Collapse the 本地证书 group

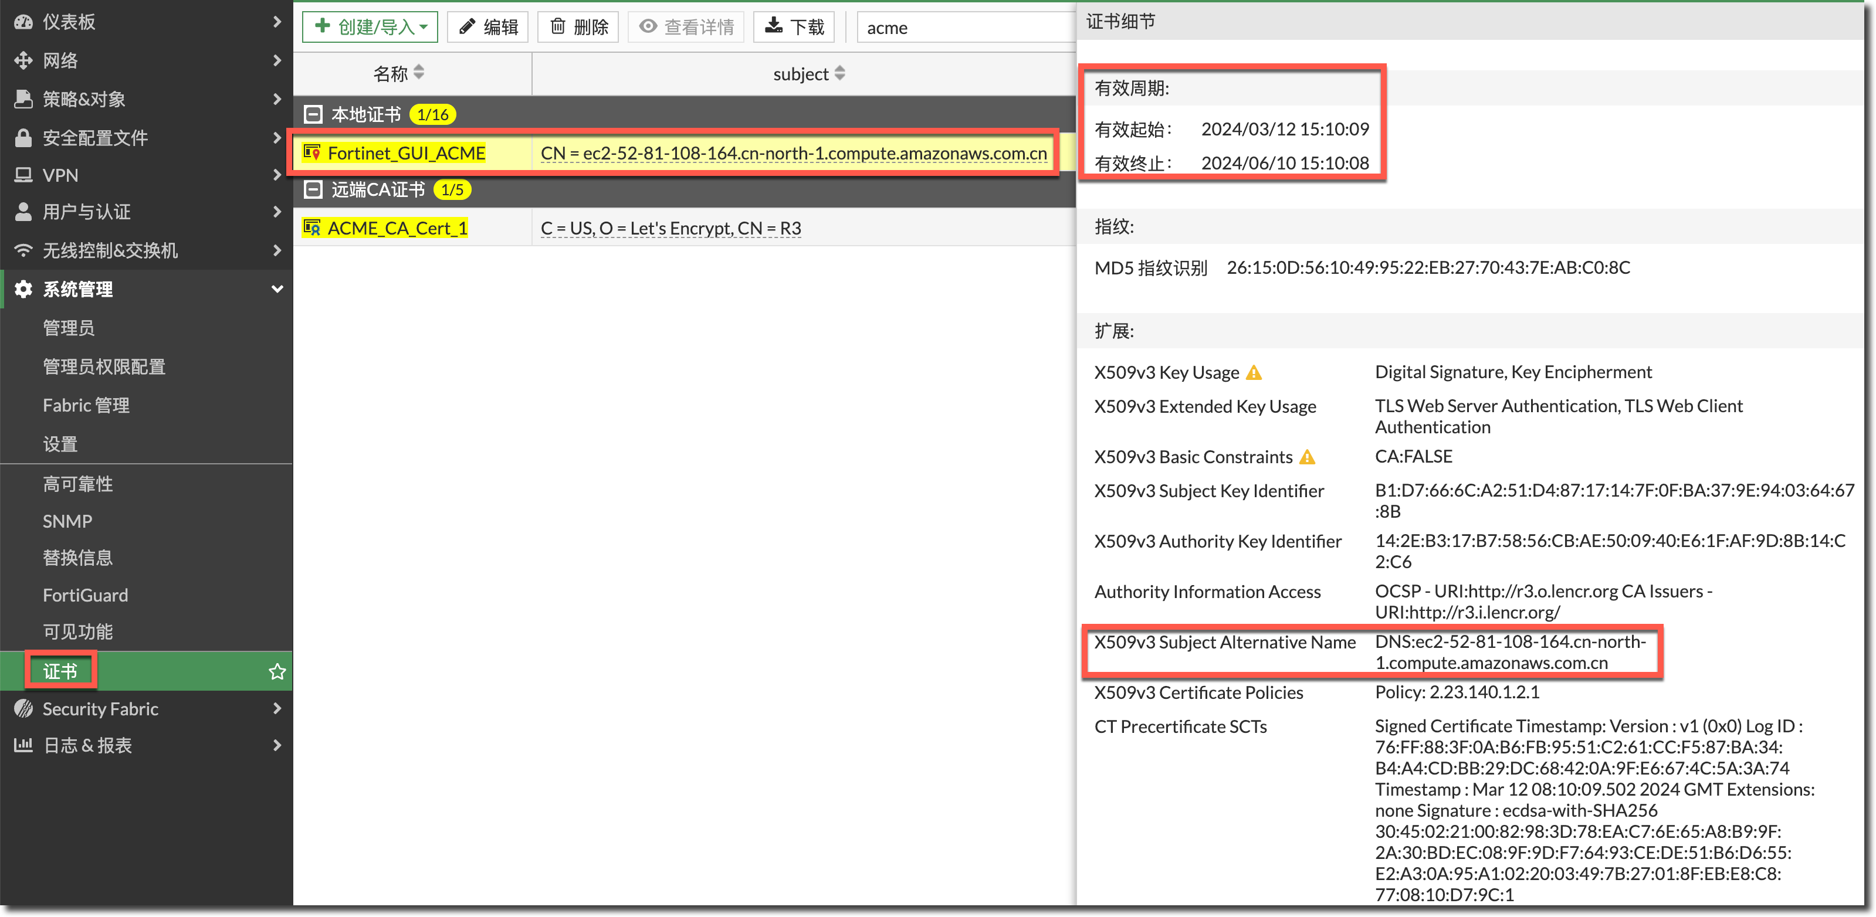pyautogui.click(x=313, y=115)
